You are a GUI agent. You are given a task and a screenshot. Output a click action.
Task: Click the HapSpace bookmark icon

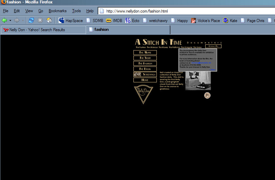point(61,20)
